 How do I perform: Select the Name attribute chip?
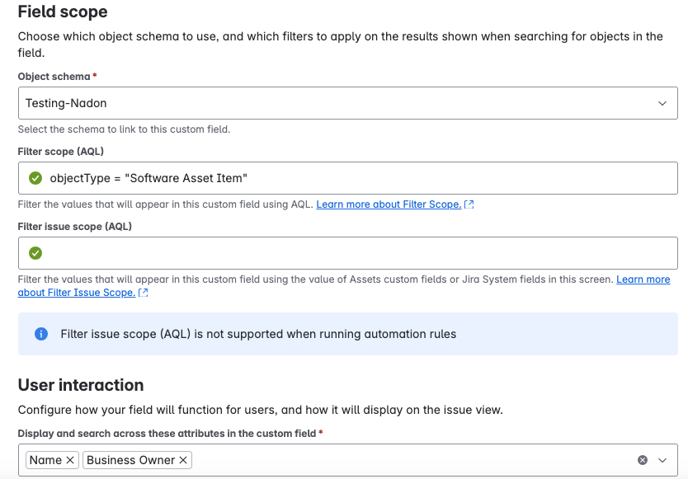tap(45, 460)
